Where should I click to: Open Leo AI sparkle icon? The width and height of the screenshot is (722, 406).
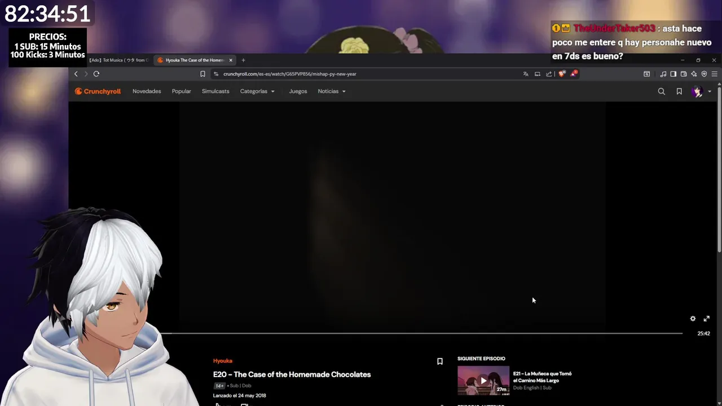(x=694, y=74)
